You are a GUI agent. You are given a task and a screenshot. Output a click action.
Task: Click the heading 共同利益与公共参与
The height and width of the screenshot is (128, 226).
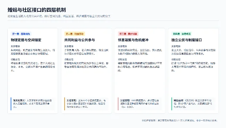[x=80, y=40]
